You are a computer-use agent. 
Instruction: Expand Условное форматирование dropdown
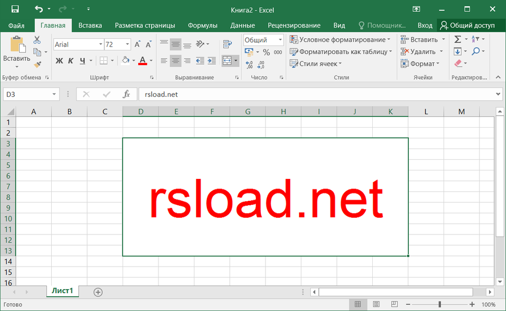pos(389,39)
